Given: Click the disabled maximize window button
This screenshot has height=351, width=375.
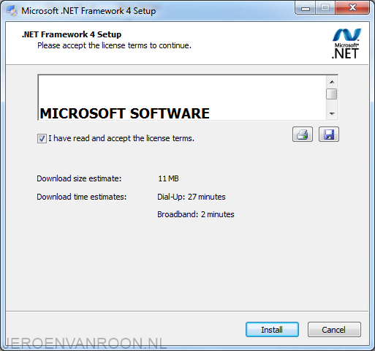Looking at the screenshot, I should tap(325, 8).
